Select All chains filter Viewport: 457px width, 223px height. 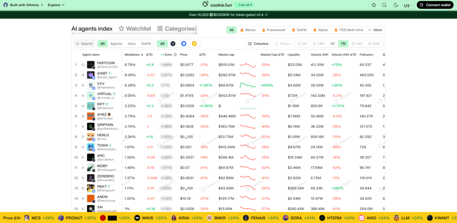[x=162, y=44]
